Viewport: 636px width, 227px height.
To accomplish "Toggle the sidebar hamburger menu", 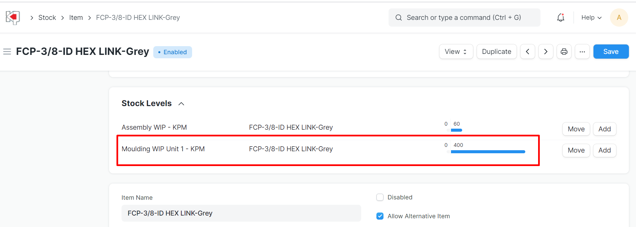I will (7, 52).
